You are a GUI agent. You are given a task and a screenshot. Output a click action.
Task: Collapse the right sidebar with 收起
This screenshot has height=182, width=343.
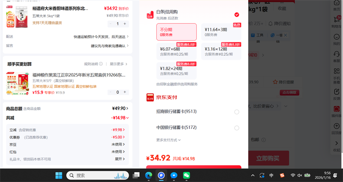[337, 146]
